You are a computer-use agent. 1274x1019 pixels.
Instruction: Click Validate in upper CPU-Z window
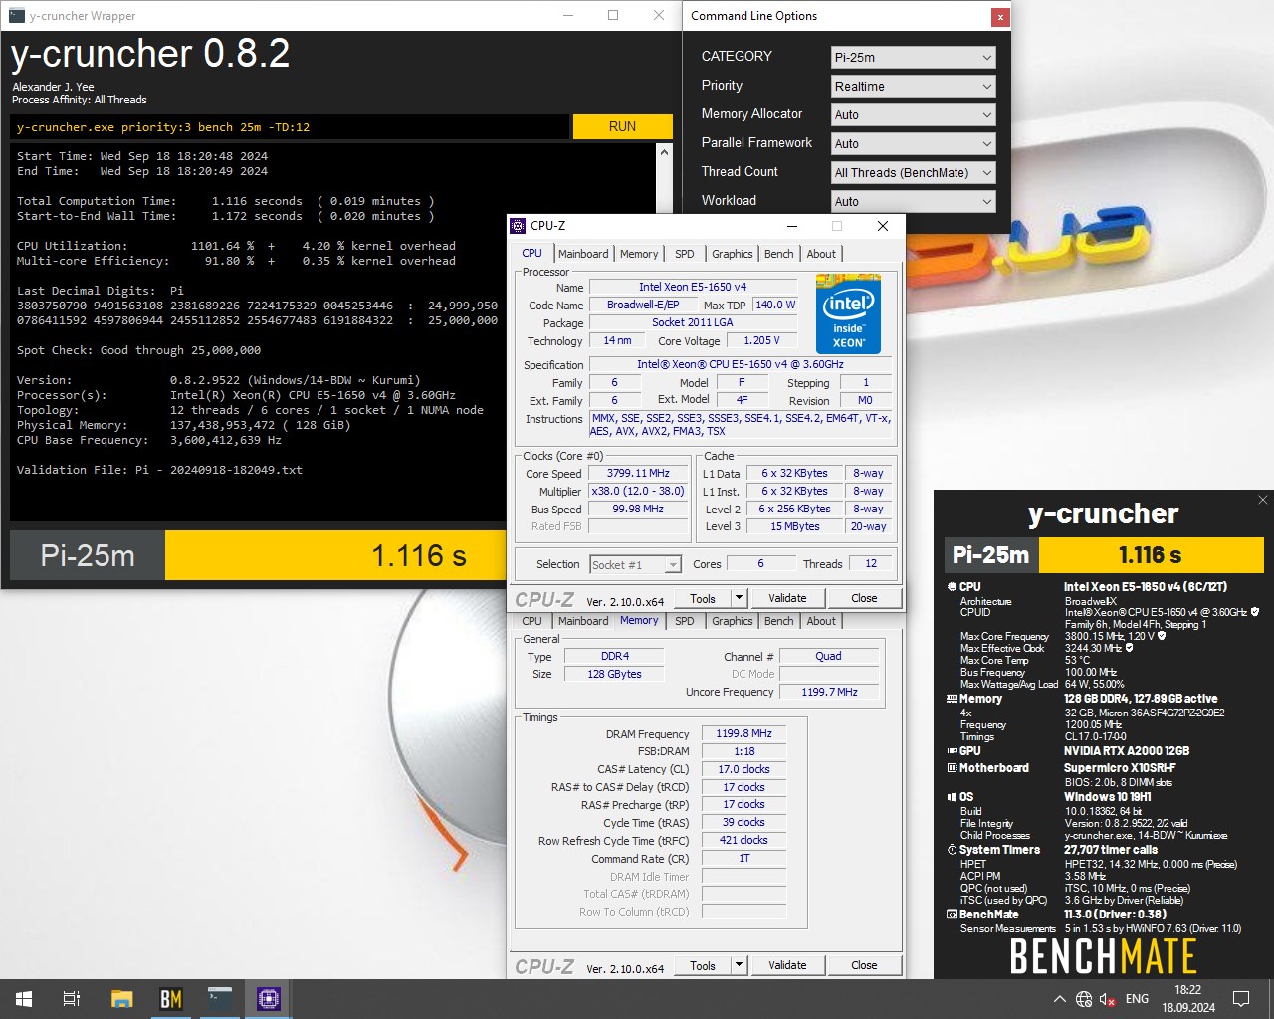coord(787,598)
